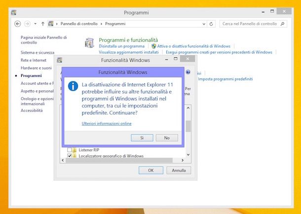Toggle 'Localizzatore geografico di Windows' checkbox
The width and height of the screenshot is (301, 214).
pos(70,156)
